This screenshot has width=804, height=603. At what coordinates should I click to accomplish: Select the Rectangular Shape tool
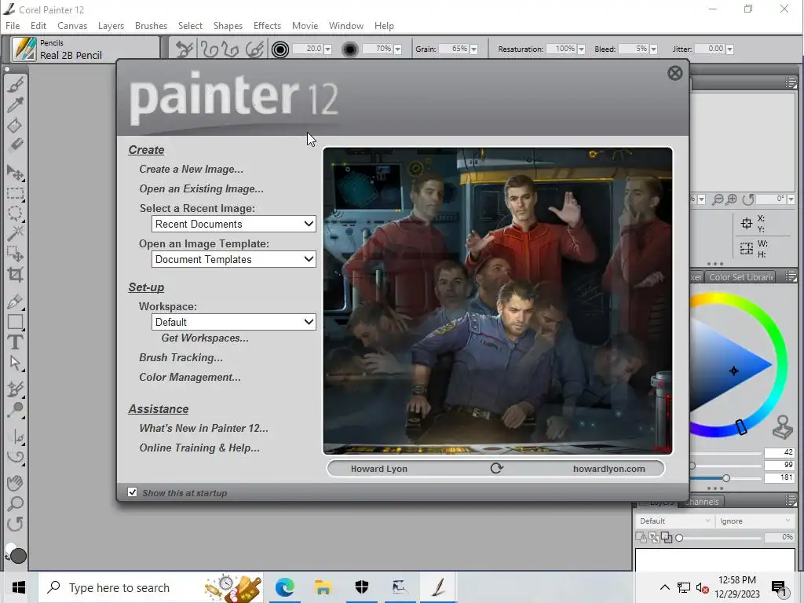pyautogui.click(x=15, y=321)
